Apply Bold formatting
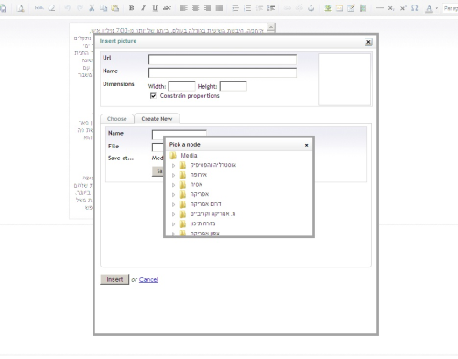458x359 pixels. [131, 8]
